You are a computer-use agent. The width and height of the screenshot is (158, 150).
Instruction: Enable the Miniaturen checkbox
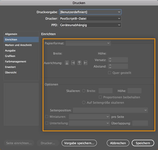pyautogui.click(x=47, y=117)
